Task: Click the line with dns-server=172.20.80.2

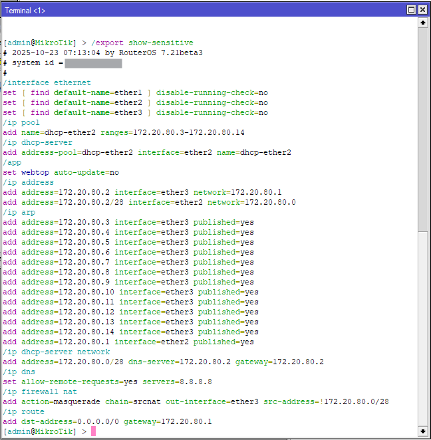Action: (x=163, y=362)
